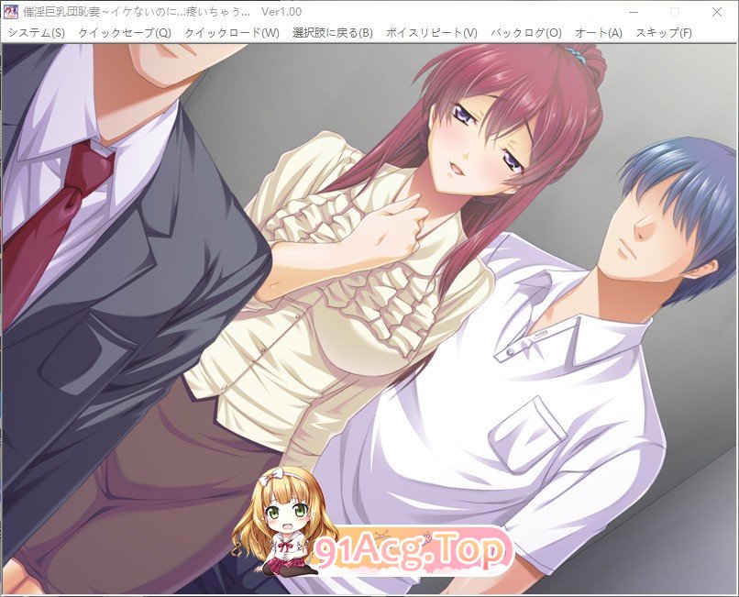Click the game icon in title bar

(11, 12)
